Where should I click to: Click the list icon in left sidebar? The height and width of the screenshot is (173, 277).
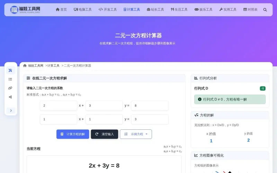point(10,79)
